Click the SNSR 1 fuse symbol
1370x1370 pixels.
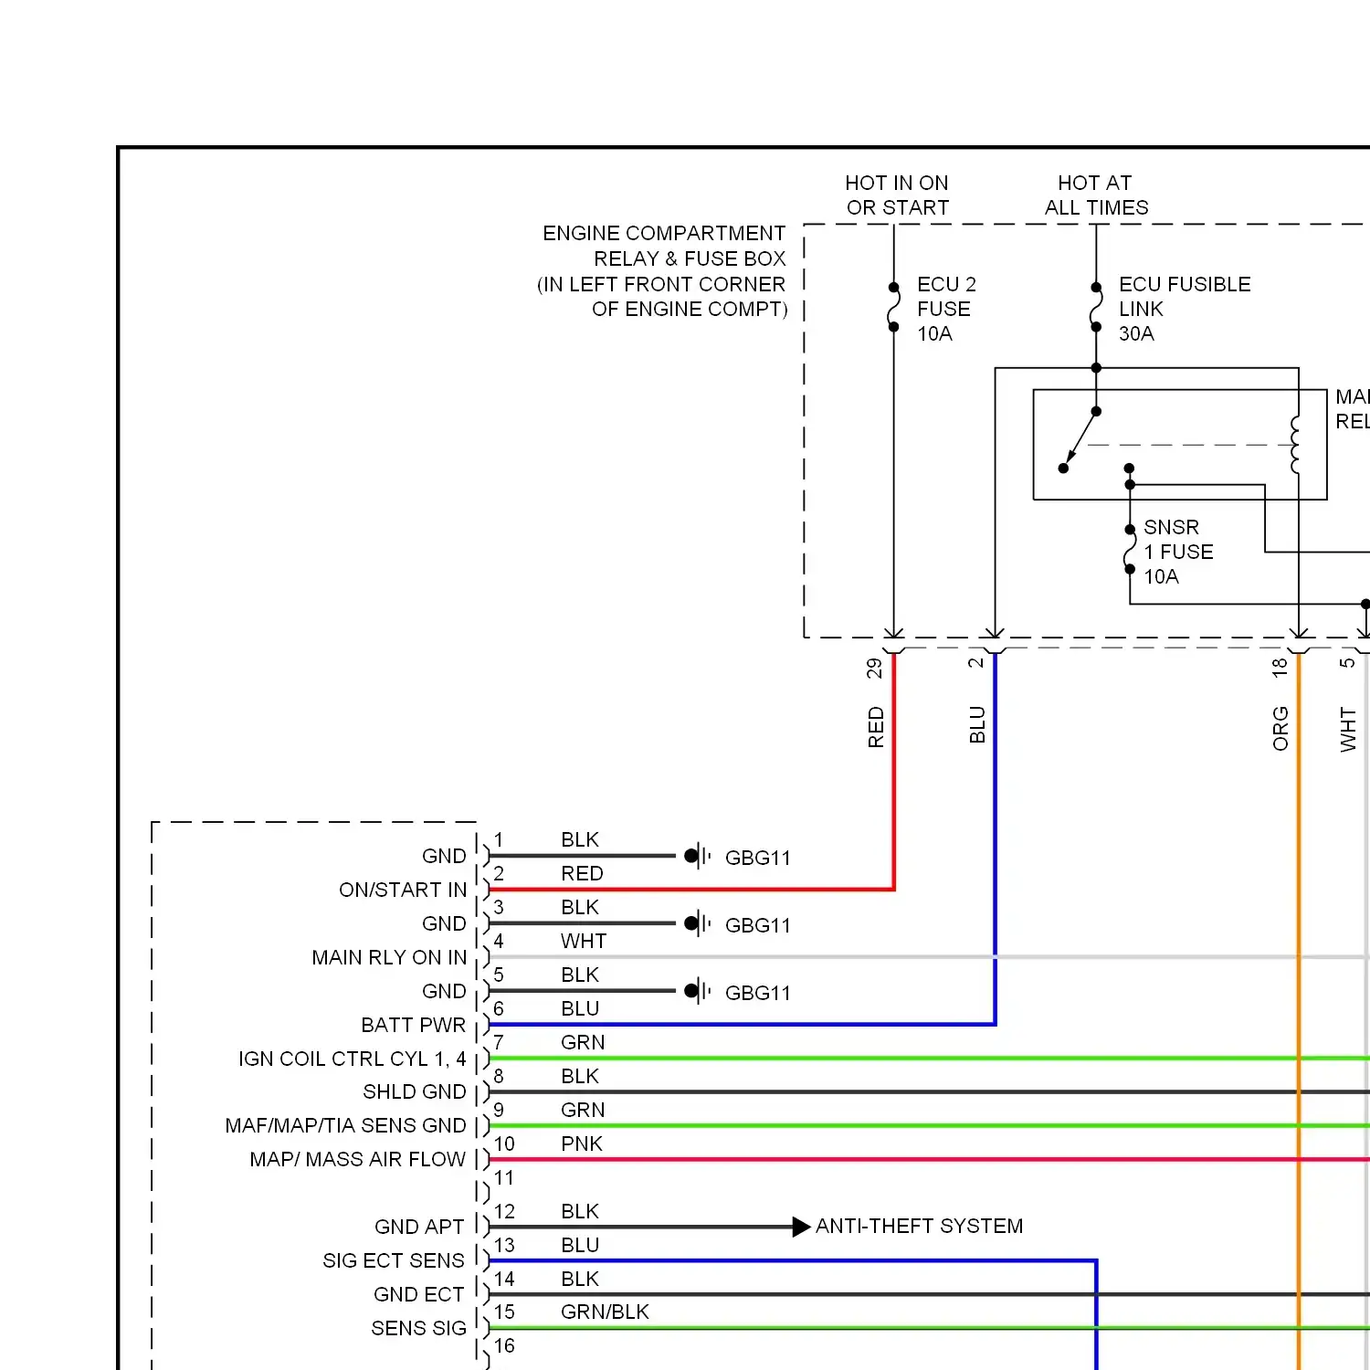(x=1130, y=550)
